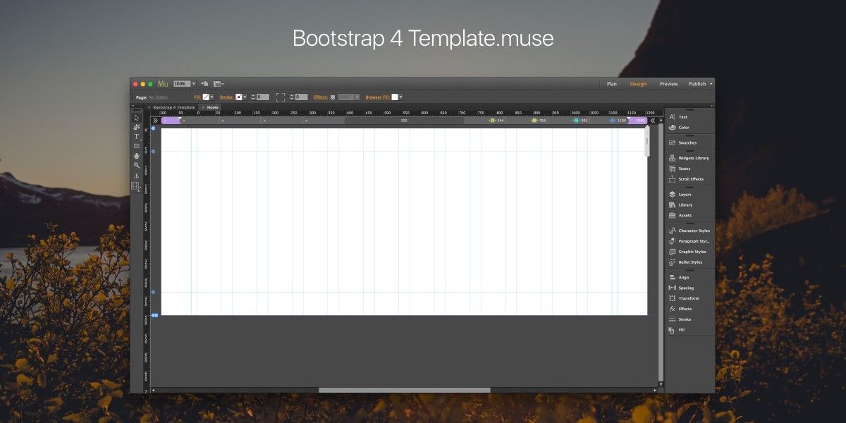Select the Zoom magnifier tool

coord(137,165)
